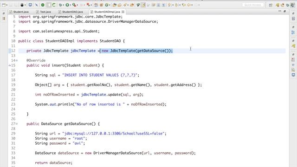Expand the Next Annotation dropdown arrow
This screenshot has width=297, height=167.
pyautogui.click(x=173, y=5)
